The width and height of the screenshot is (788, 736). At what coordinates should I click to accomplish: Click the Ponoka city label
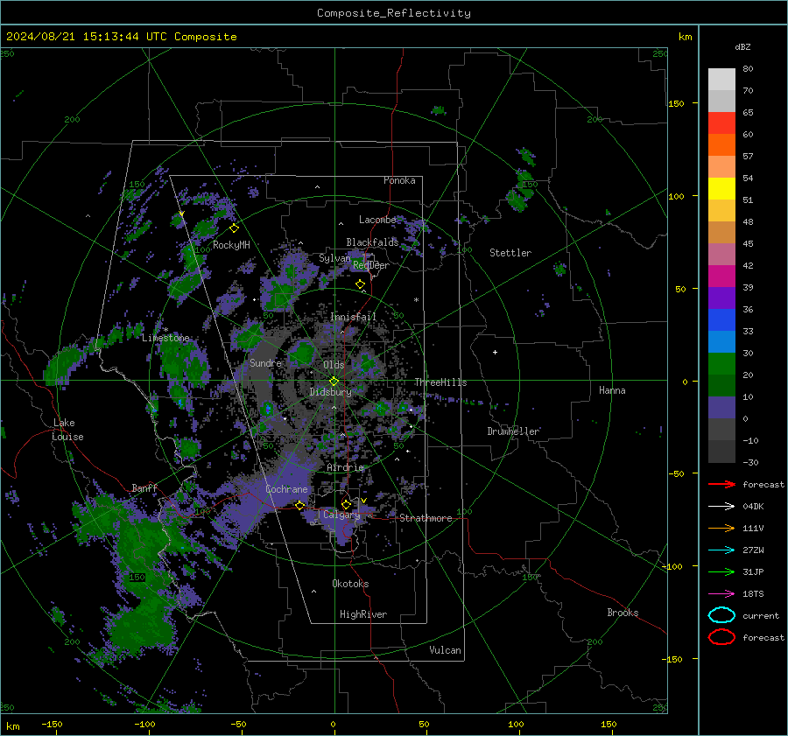pyautogui.click(x=399, y=180)
